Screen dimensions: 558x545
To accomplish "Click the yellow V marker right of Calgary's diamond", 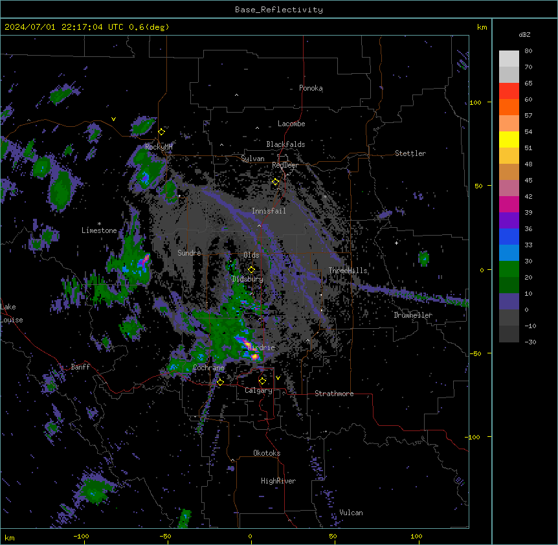I will (278, 378).
